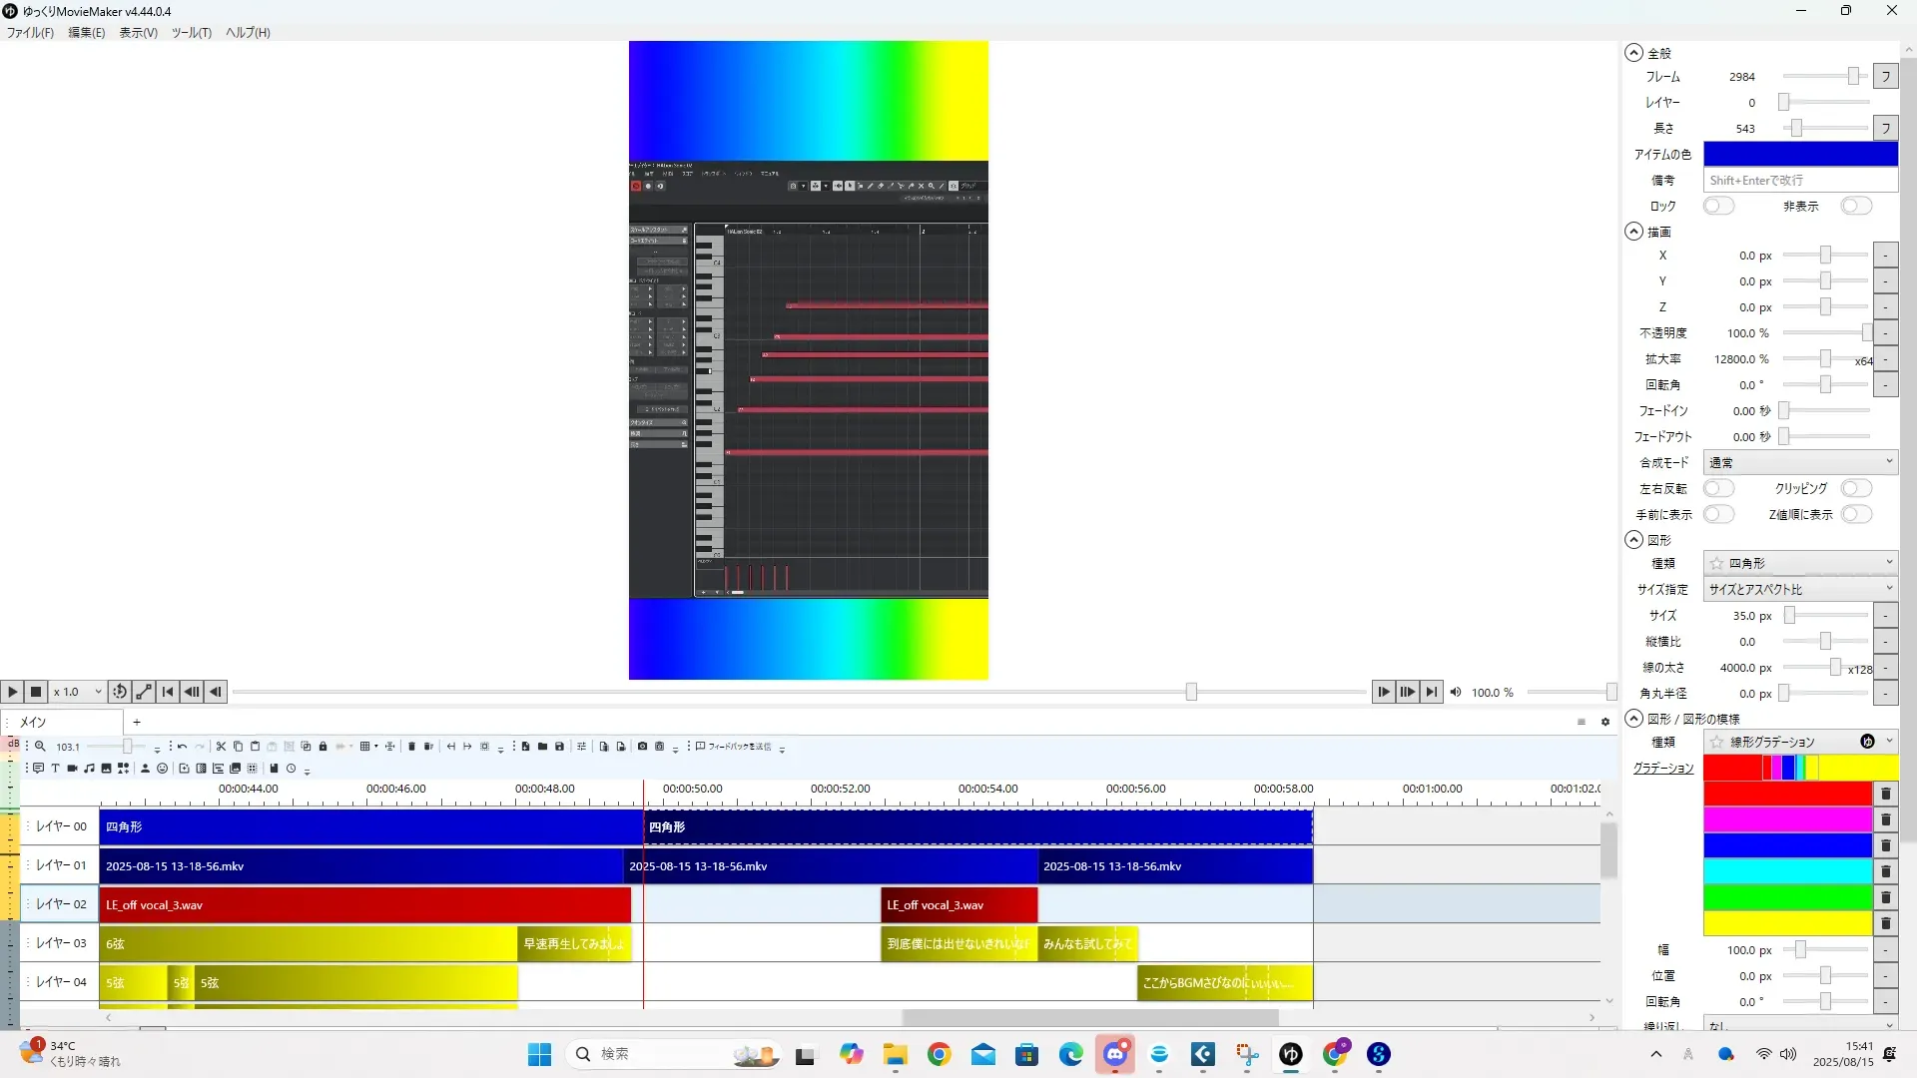1917x1078 pixels.
Task: Toggle the 非表示 switch
Action: point(1855,206)
